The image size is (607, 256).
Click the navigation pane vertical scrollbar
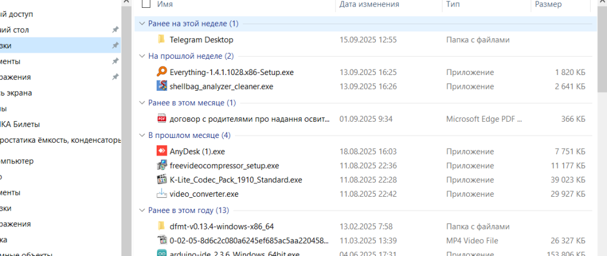point(126,131)
